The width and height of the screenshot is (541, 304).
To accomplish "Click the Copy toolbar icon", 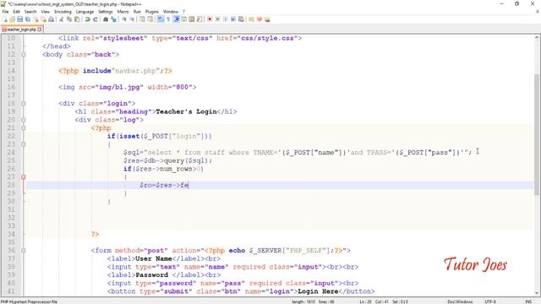I will pos(69,19).
